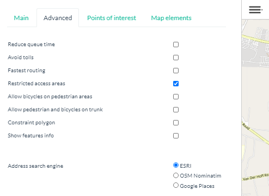Enable the Fastest routing option
The height and width of the screenshot is (196, 269).
click(176, 71)
